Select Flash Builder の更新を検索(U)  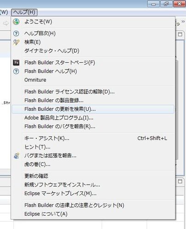pos(93,109)
